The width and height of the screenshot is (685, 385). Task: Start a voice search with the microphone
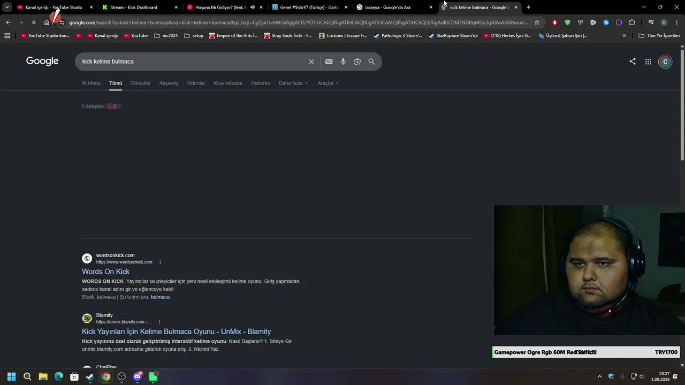(x=343, y=61)
